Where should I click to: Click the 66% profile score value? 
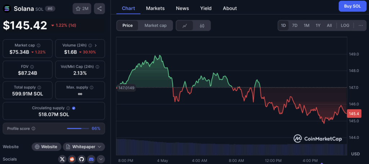tap(96, 128)
